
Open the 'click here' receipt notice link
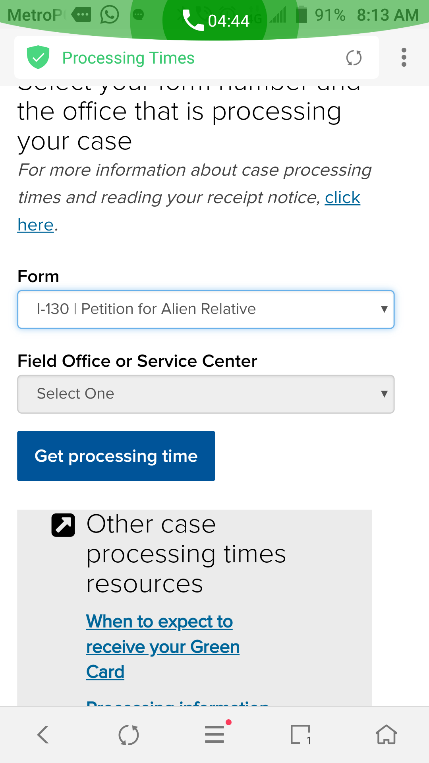342,198
